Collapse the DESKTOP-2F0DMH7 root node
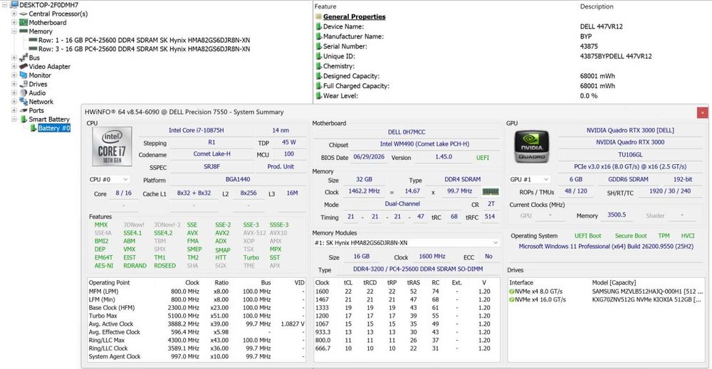Viewport: 712px width, 369px height. pos(5,5)
